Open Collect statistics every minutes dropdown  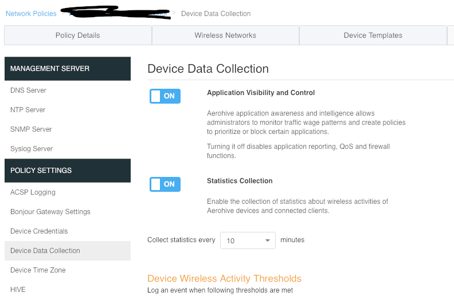(248, 240)
